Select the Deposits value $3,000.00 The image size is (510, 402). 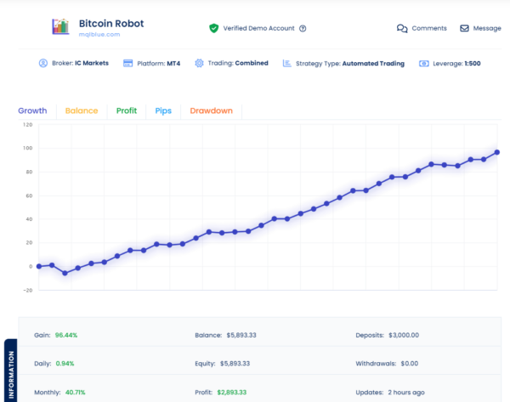(x=404, y=335)
